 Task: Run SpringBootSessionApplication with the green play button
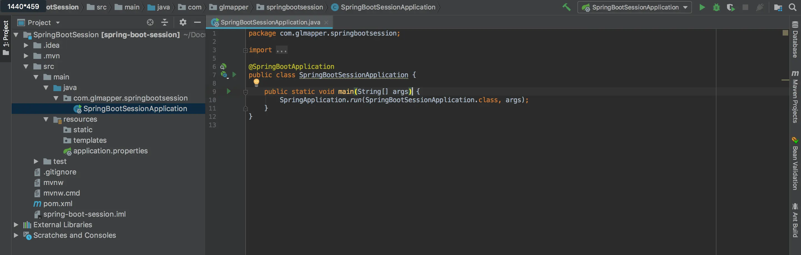pyautogui.click(x=702, y=7)
